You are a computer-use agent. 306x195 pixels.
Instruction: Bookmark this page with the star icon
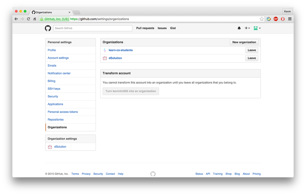point(262,19)
